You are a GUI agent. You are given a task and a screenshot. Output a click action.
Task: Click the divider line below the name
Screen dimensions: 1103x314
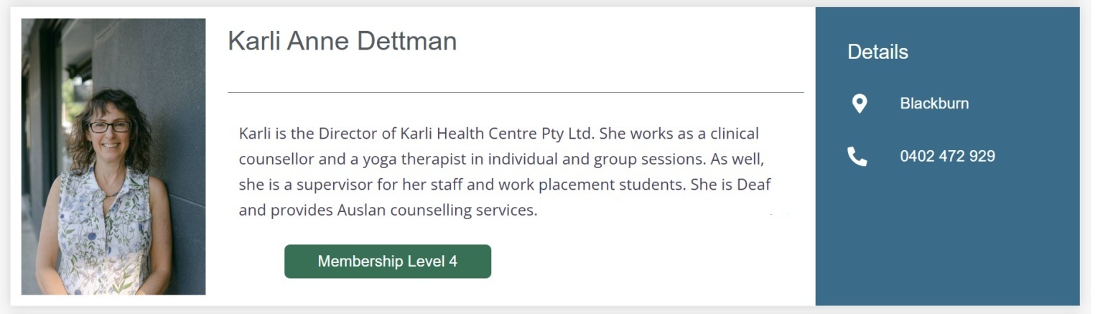pos(516,92)
